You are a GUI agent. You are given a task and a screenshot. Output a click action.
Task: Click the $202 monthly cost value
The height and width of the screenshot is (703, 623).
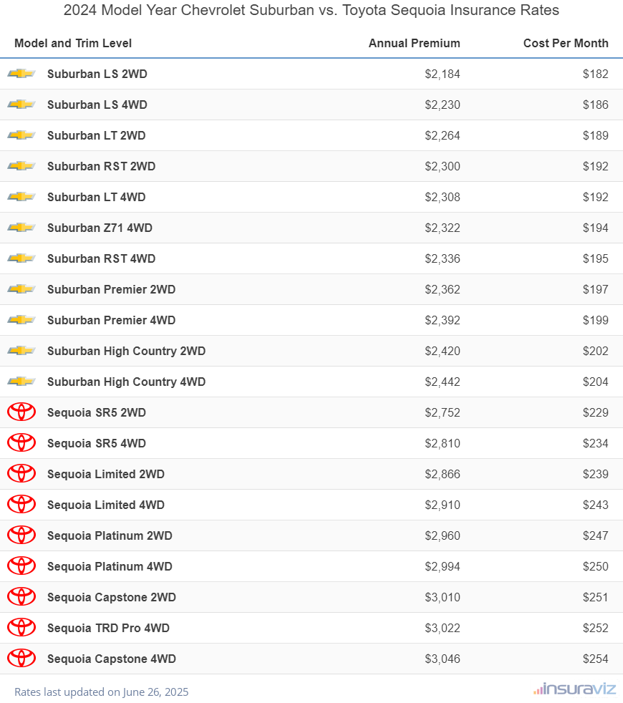tap(596, 351)
